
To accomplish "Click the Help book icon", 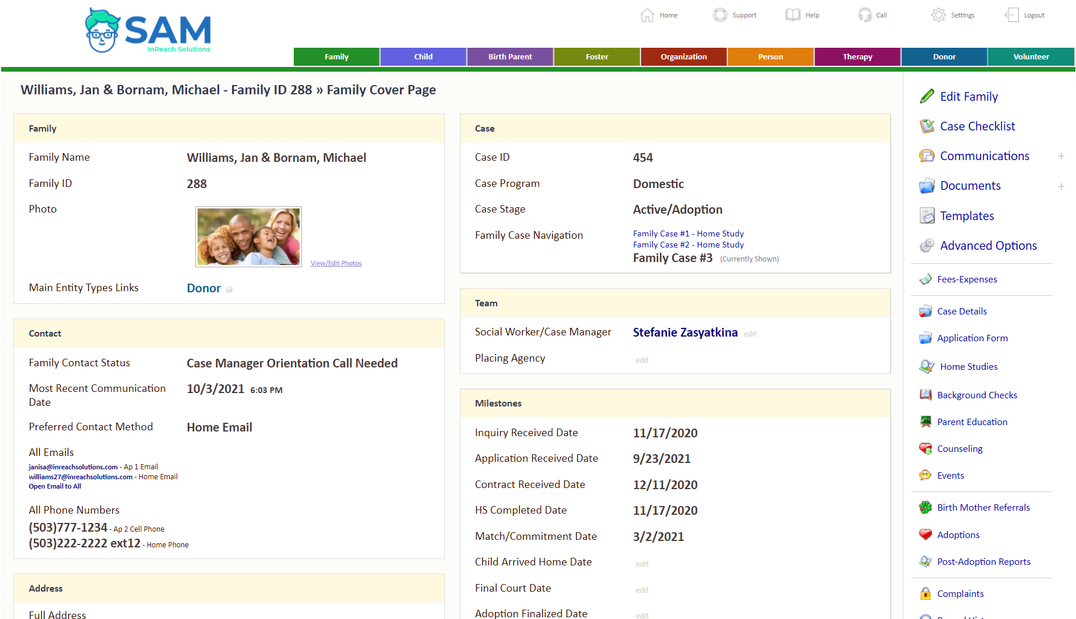I will pos(793,15).
